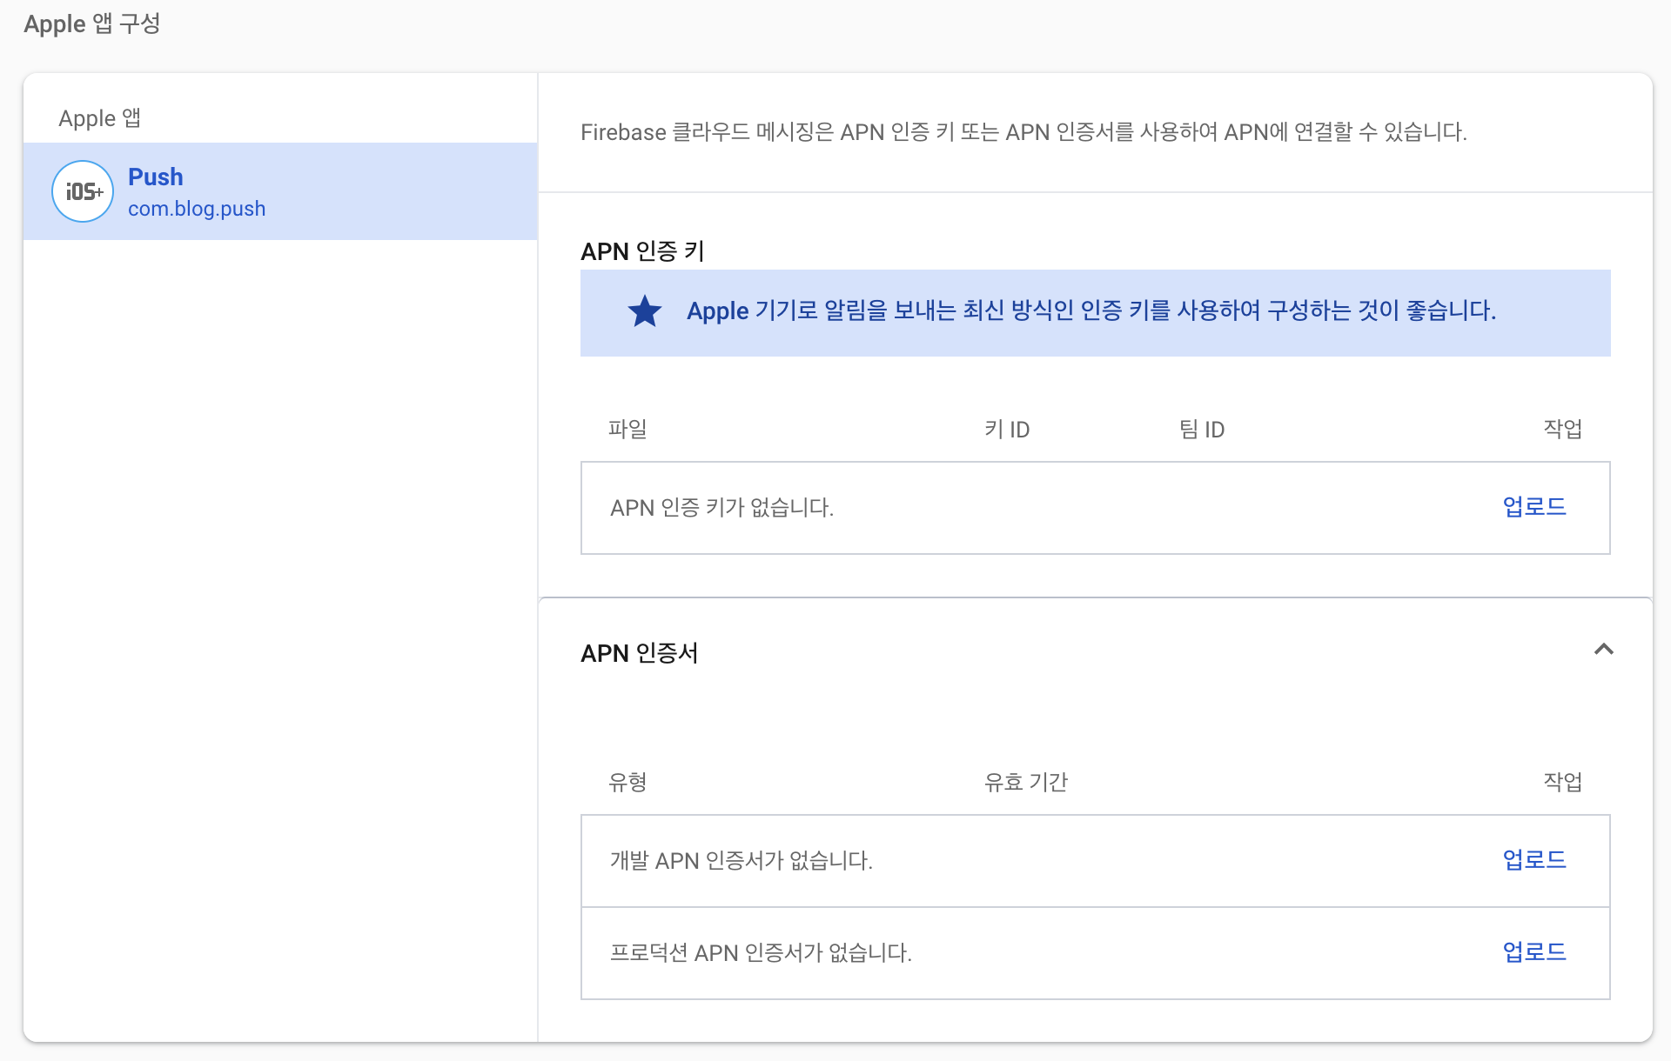Upload a 개발 APN 인증서
Screen dimensions: 1671x1061
[1533, 860]
